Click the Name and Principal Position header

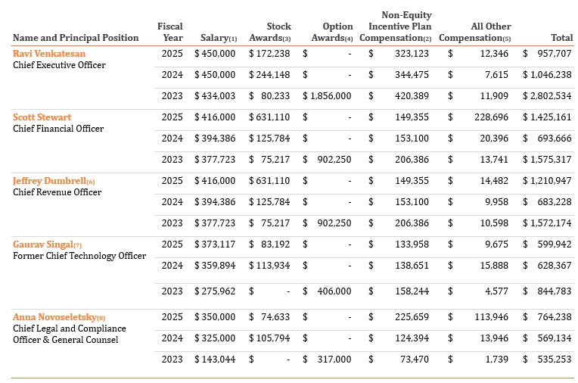(x=76, y=38)
